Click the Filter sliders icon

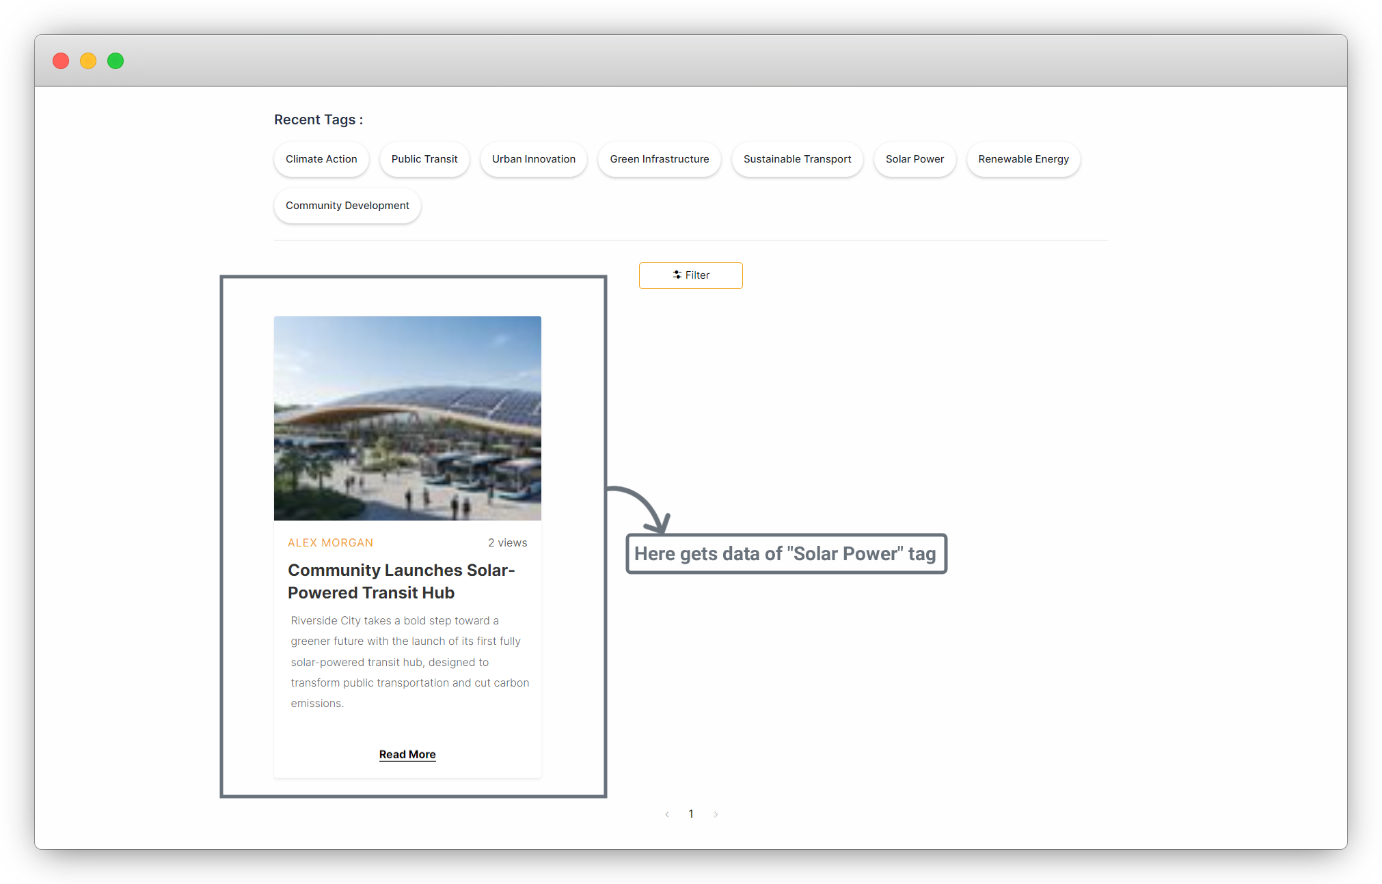click(677, 275)
